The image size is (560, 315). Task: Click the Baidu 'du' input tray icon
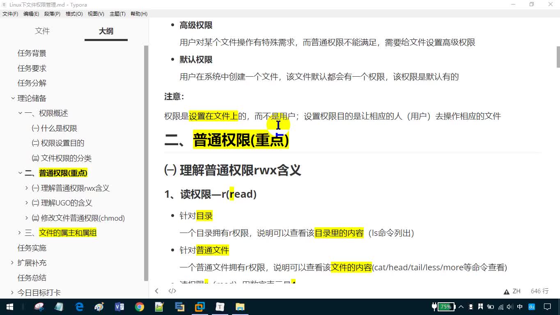(x=532, y=307)
